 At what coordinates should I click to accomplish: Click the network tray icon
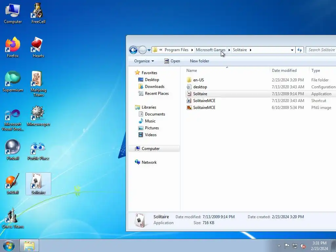295,246
